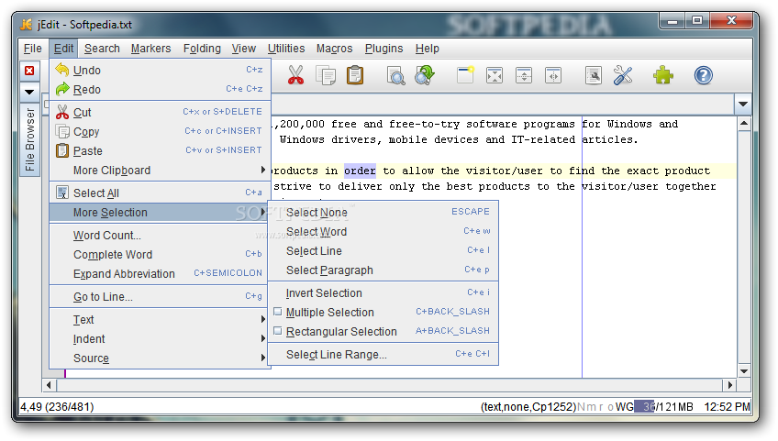Click the Split Horizontally toolbar icon
This screenshot has height=441, width=778.
(524, 75)
